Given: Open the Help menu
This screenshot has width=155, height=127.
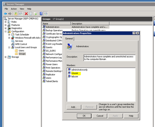Looking at the screenshot, I should pos(29,9).
